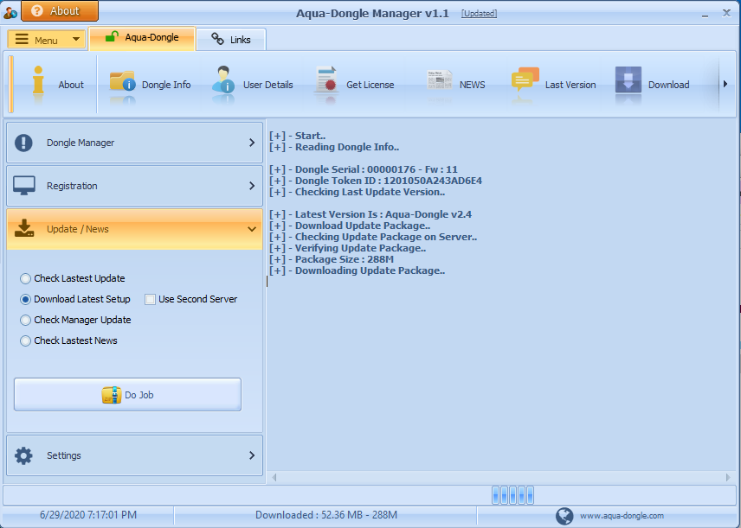Click the Downloading Update Package log line
Image resolution: width=741 pixels, height=528 pixels.
[358, 270]
